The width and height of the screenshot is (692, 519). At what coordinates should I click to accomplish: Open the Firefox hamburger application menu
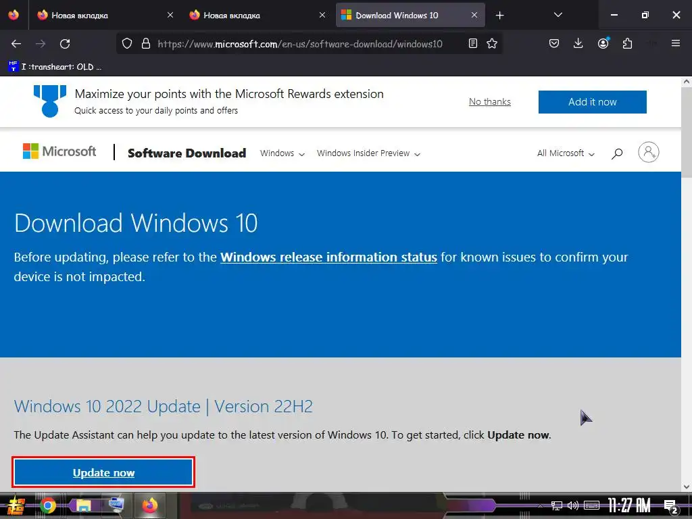(675, 43)
